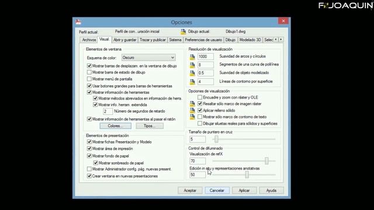Toggle Crear ventana en nuevas presentaciones

coord(89,176)
